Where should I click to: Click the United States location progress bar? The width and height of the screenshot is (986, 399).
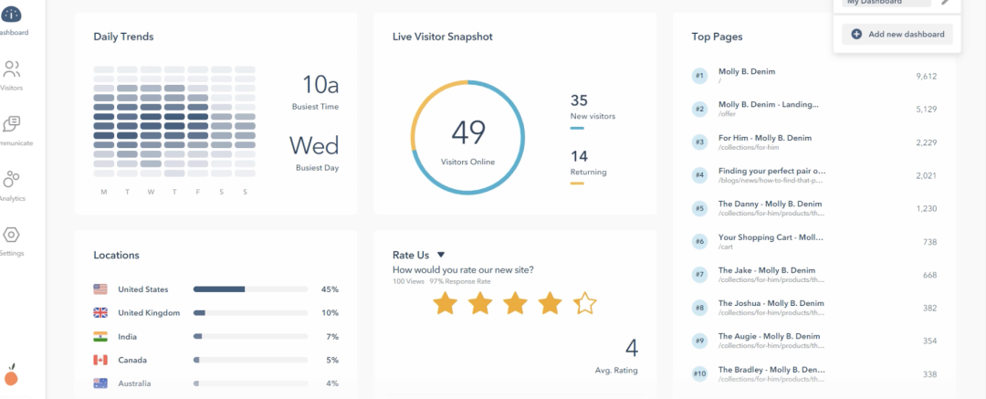(x=248, y=289)
